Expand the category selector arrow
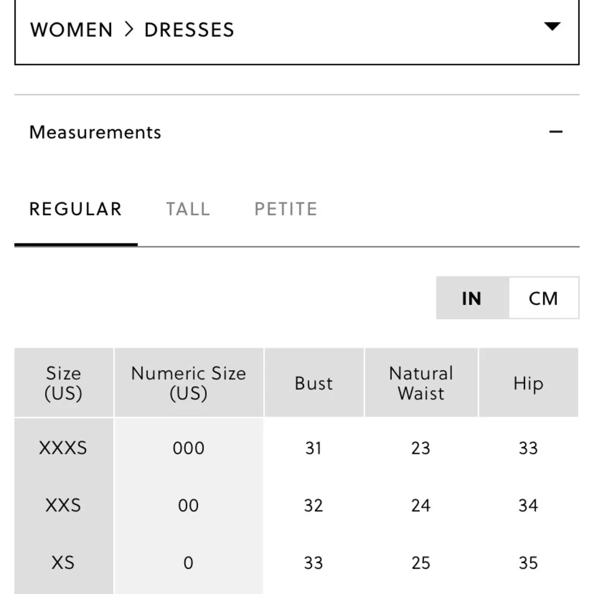 [x=552, y=27]
